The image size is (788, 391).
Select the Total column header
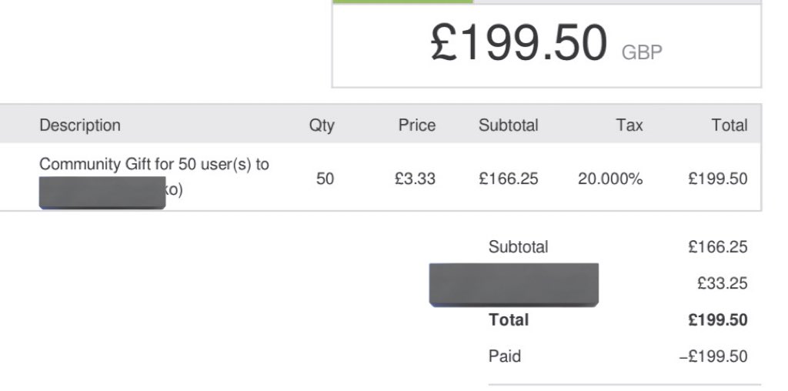730,125
